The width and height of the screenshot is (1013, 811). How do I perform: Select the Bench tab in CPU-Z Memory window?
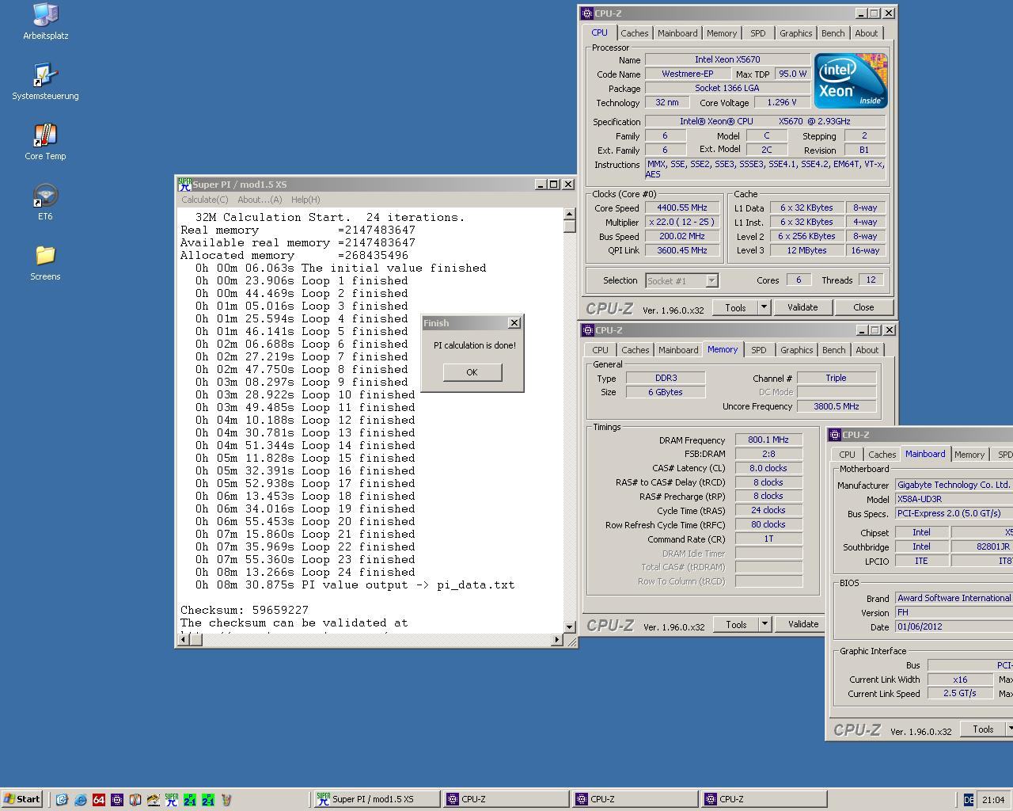click(x=833, y=350)
